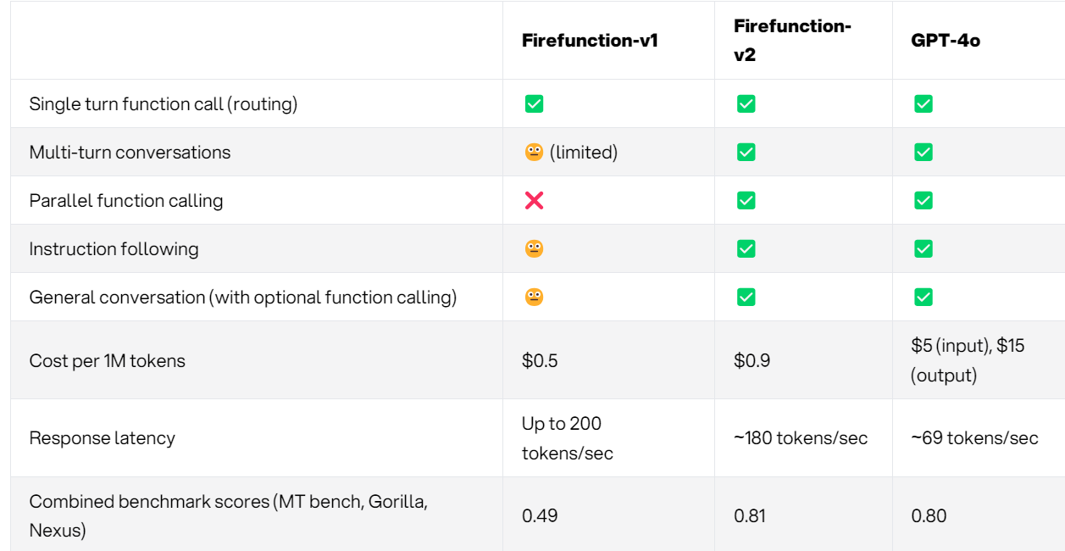Click the red X for parallel function calling
This screenshot has height=551, width=1065.
pos(534,201)
